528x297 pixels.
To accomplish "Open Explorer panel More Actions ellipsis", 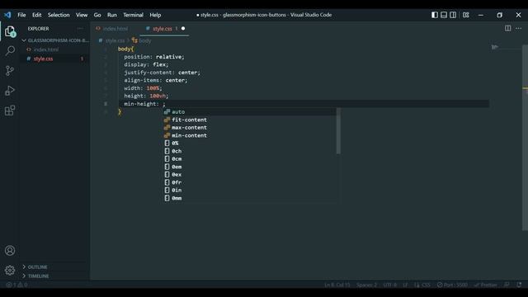I will 80,29.
